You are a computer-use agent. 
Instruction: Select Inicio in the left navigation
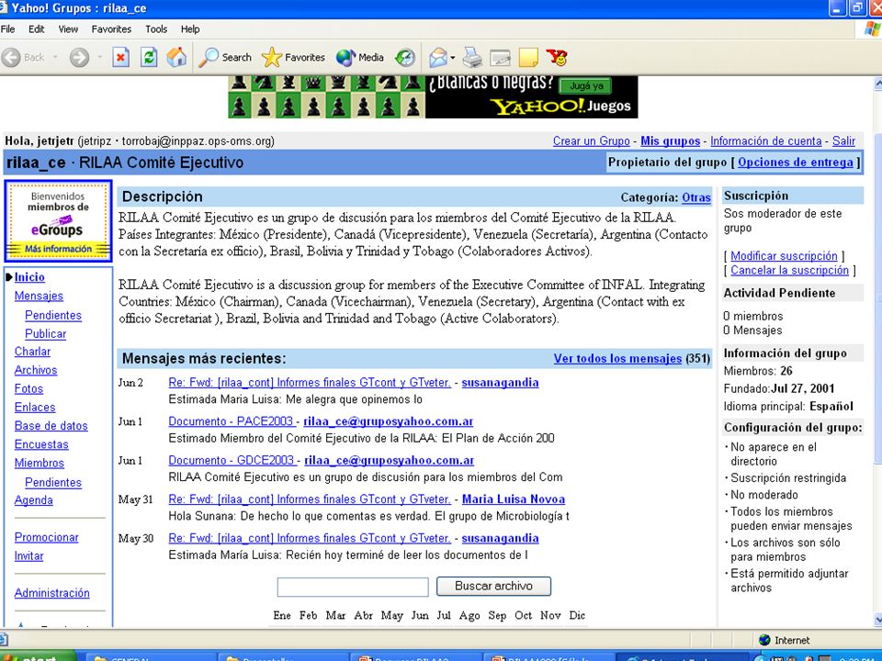pos(29,277)
